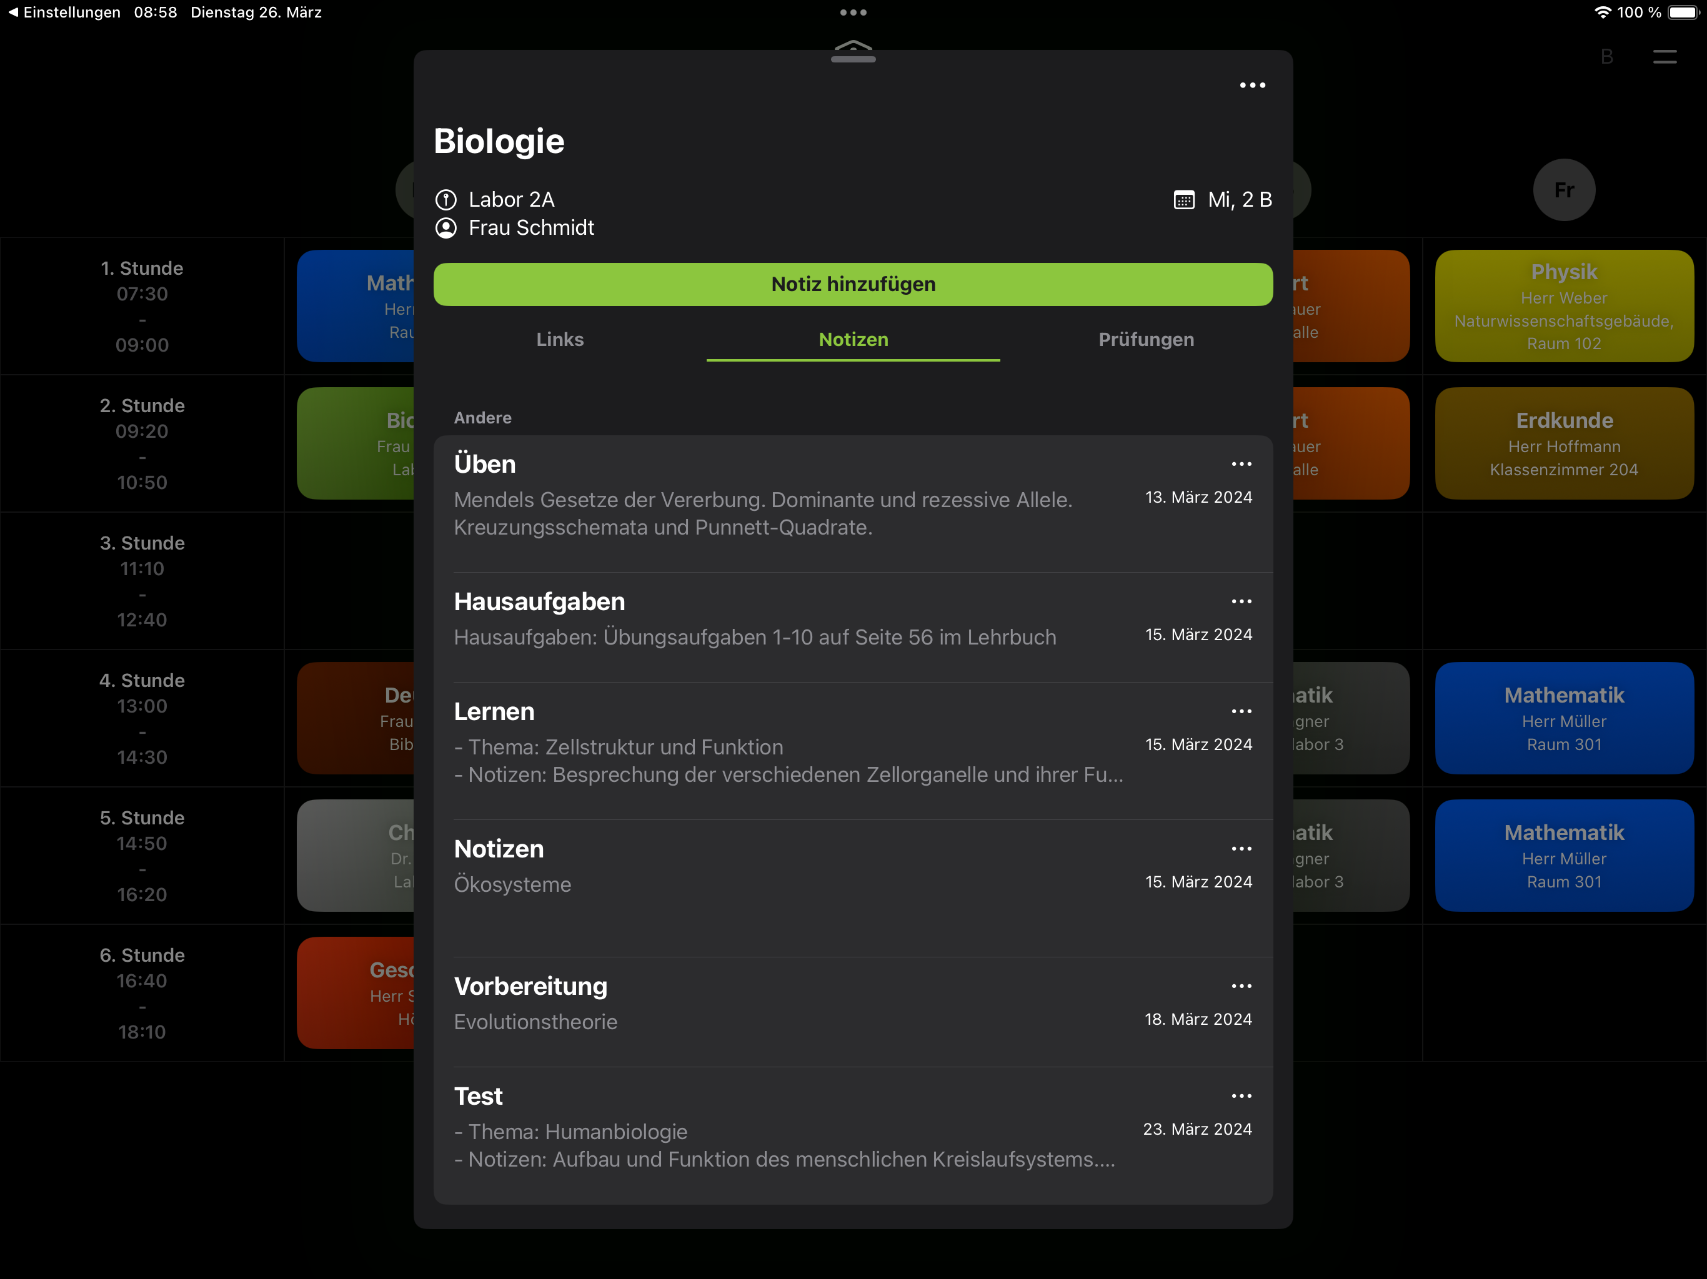1707x1279 pixels.
Task: Add a note with Notiz hinzufügen
Action: tap(853, 285)
